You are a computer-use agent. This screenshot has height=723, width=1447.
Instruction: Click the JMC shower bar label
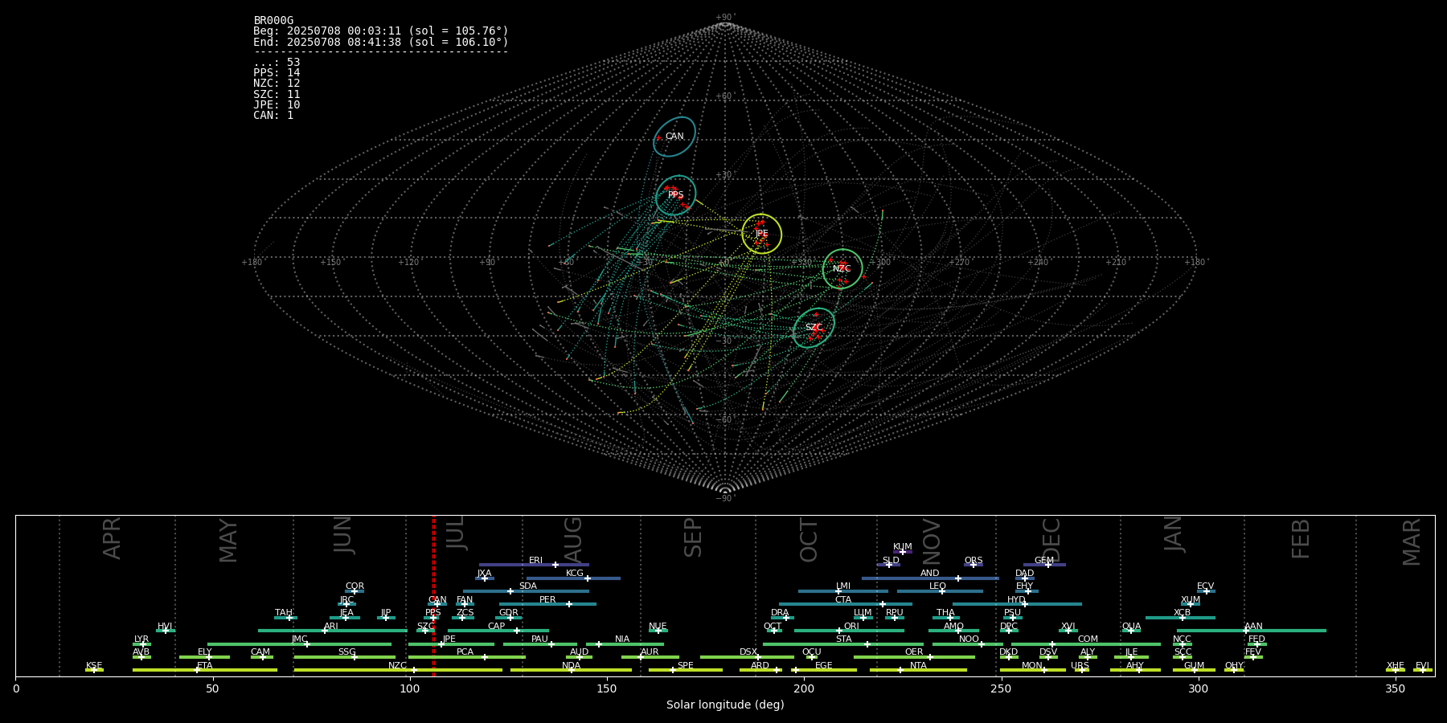[x=299, y=639]
